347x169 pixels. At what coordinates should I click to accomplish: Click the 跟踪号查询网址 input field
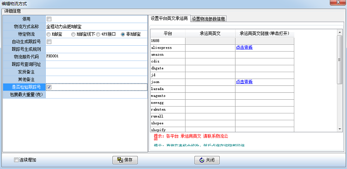coord(96,64)
